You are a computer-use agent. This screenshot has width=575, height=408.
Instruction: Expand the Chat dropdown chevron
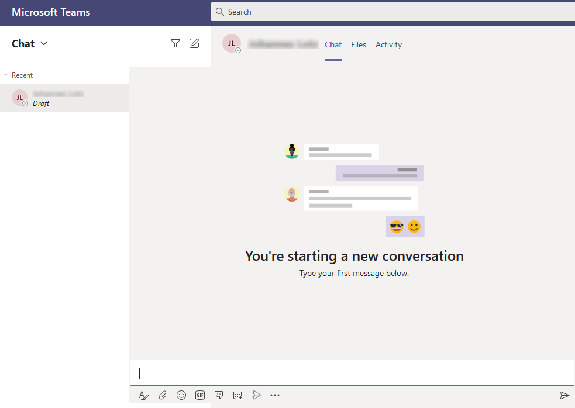point(44,43)
